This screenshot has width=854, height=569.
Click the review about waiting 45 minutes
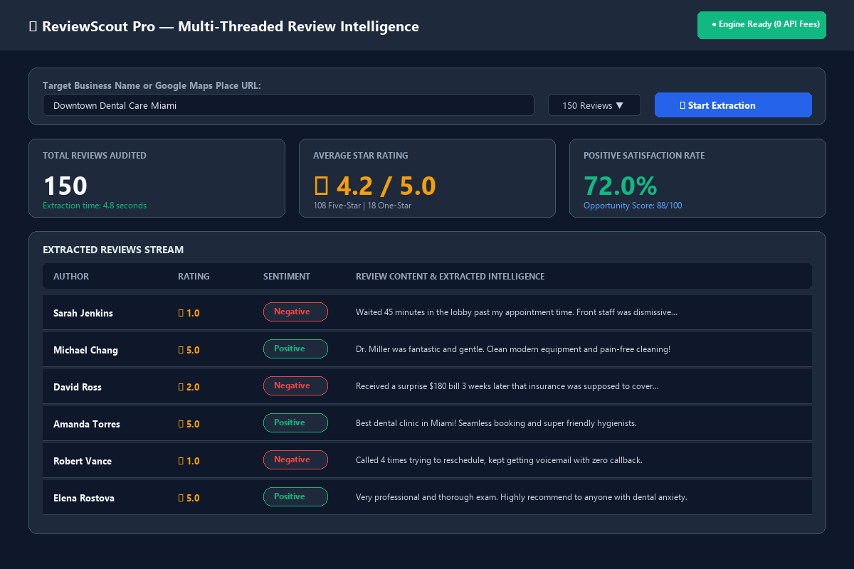(x=517, y=312)
